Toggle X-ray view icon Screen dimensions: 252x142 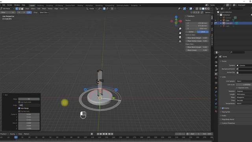(197, 9)
